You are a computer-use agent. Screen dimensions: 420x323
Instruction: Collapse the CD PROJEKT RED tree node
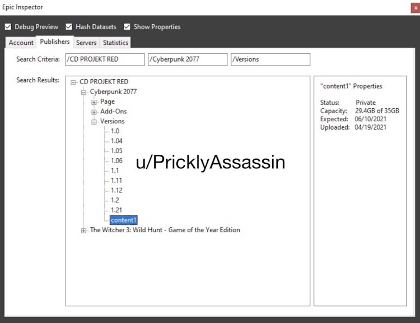(73, 82)
